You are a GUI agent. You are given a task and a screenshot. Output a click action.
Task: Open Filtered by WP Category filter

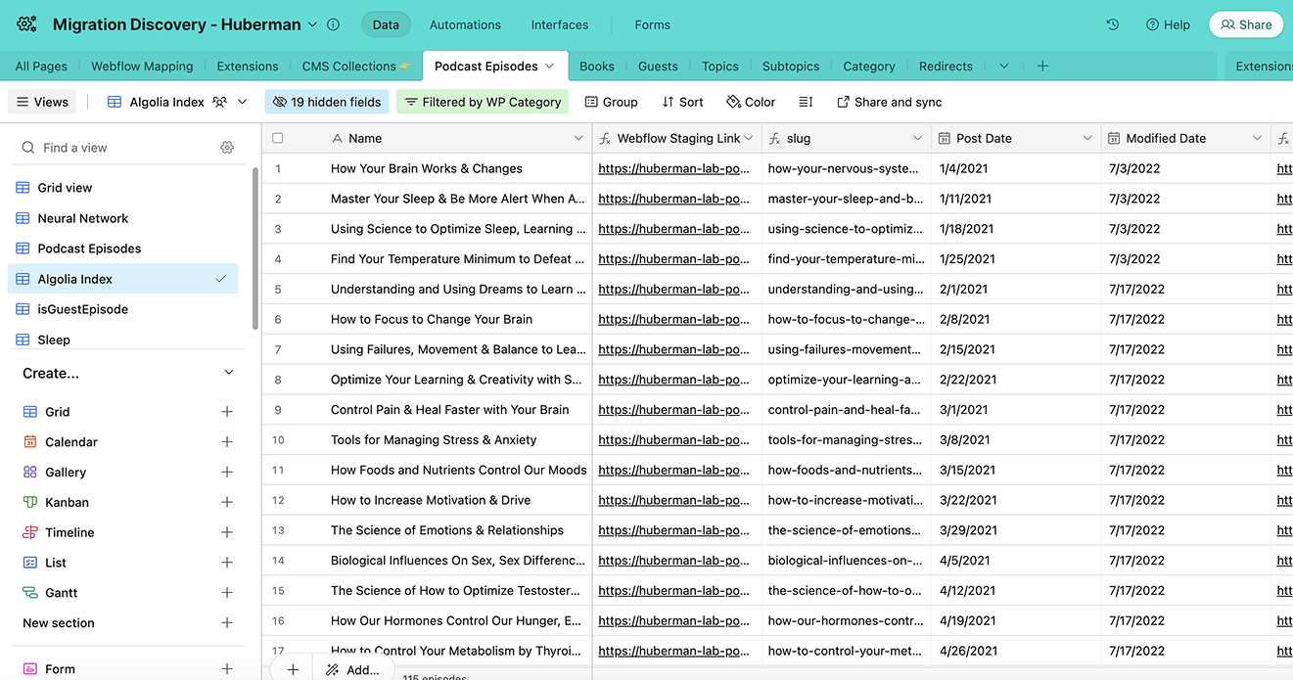coord(484,102)
